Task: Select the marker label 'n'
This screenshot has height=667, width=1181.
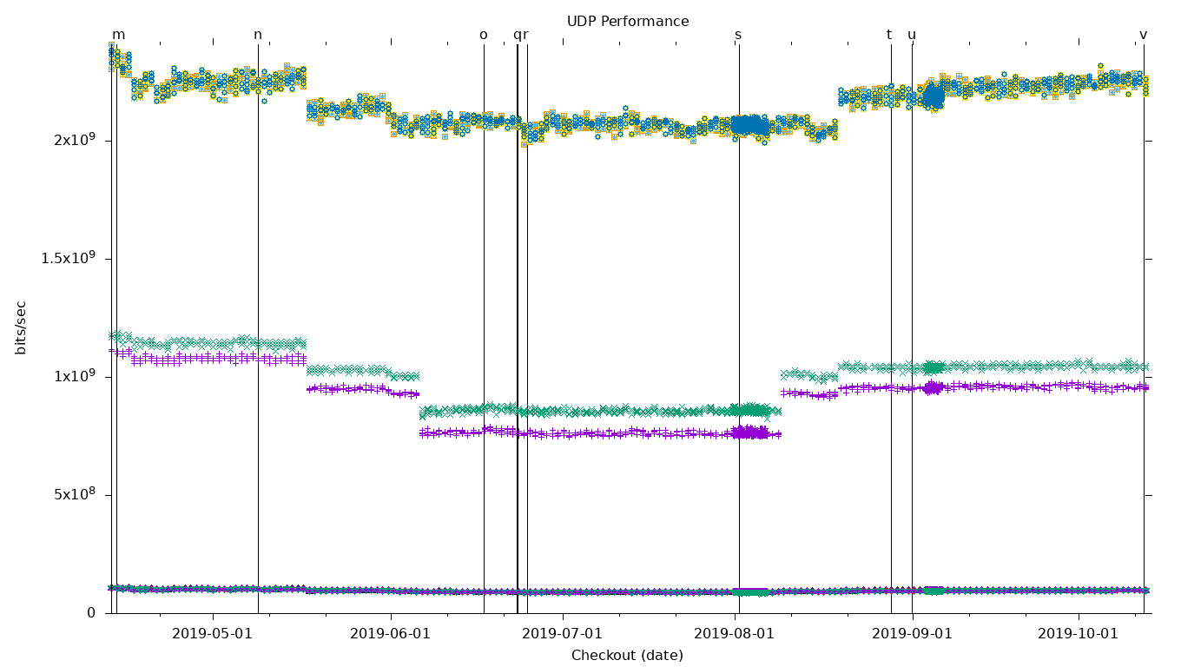Action: click(x=258, y=36)
